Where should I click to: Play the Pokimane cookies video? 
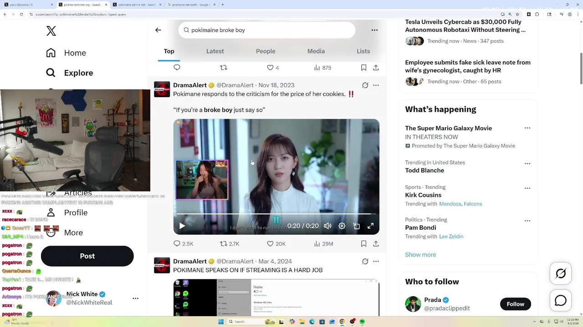point(182,226)
